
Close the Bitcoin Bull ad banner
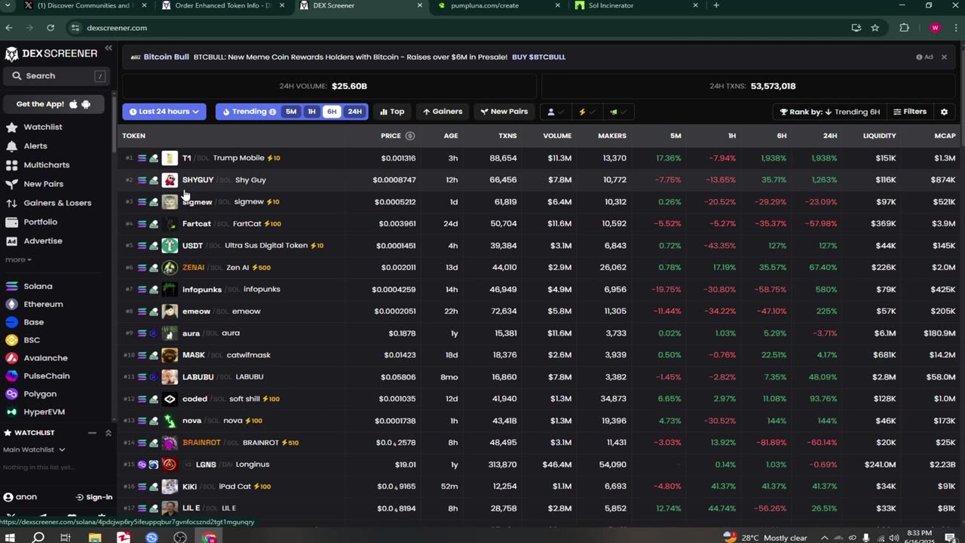point(944,57)
